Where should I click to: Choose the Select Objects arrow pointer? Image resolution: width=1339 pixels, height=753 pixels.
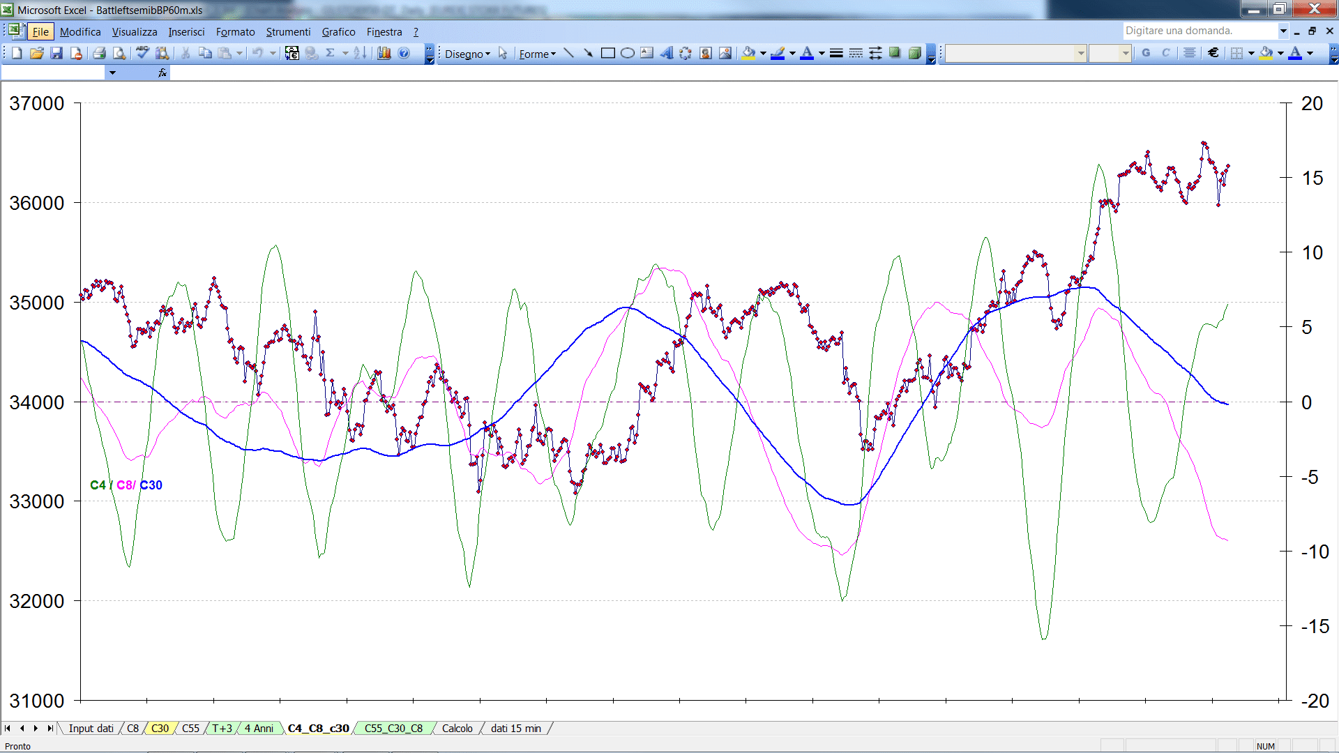pyautogui.click(x=503, y=54)
